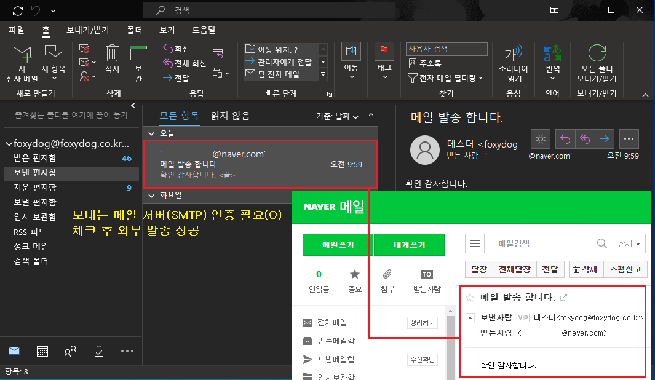Switch to the 읽지 않음 filter tab
655x380 pixels.
230,116
